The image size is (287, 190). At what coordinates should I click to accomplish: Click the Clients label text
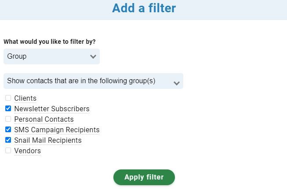coord(25,98)
